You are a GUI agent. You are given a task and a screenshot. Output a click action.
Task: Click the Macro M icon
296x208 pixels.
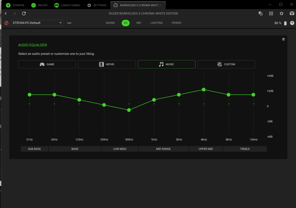[34, 5]
